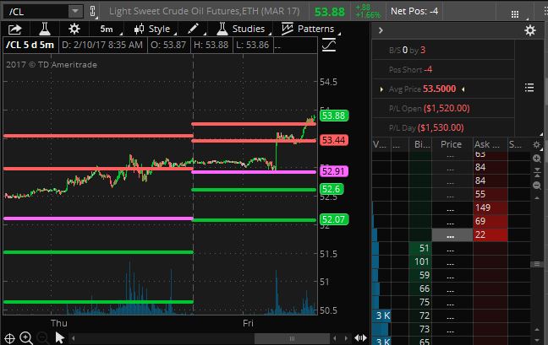548x345 pixels.
Task: Click the Price column header
Action: point(451,144)
